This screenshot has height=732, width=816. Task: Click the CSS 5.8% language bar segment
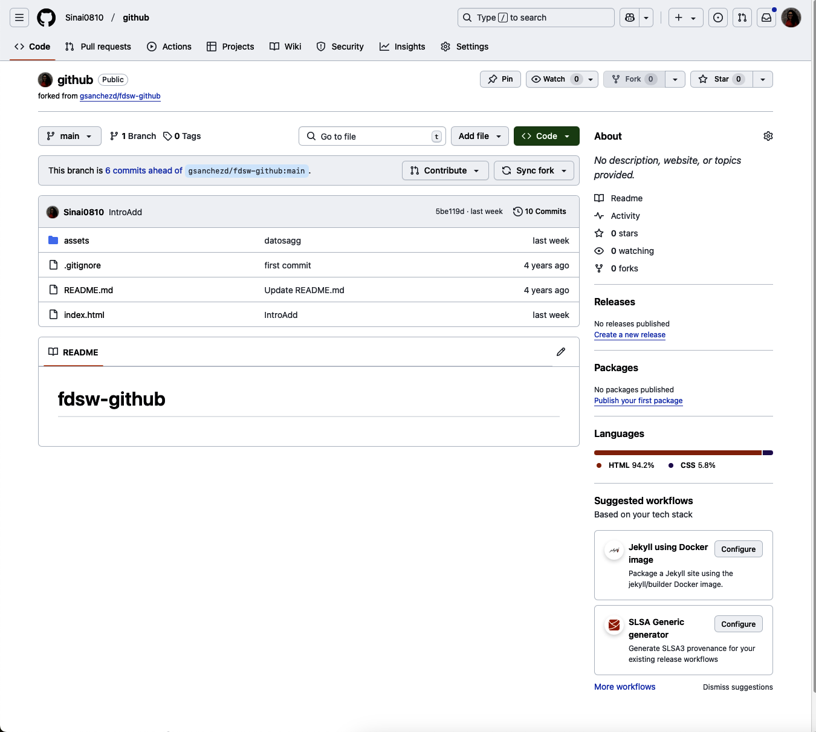tap(768, 453)
